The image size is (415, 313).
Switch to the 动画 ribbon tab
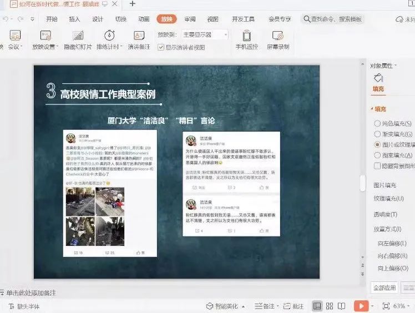(x=144, y=19)
